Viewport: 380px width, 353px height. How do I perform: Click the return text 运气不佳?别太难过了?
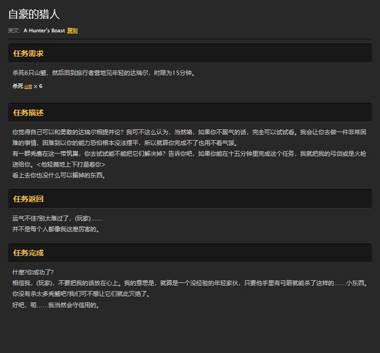[57, 218]
